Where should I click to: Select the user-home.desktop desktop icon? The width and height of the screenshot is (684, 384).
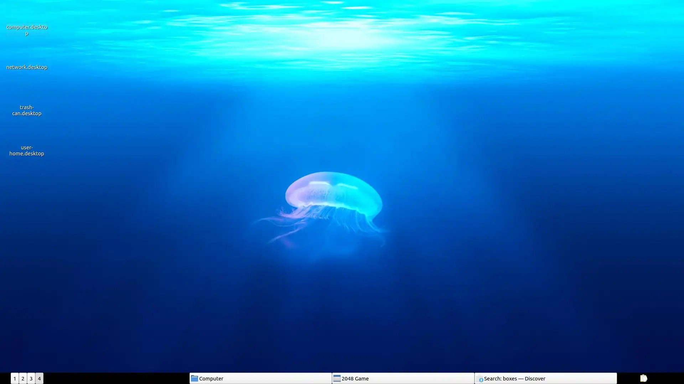(x=27, y=150)
